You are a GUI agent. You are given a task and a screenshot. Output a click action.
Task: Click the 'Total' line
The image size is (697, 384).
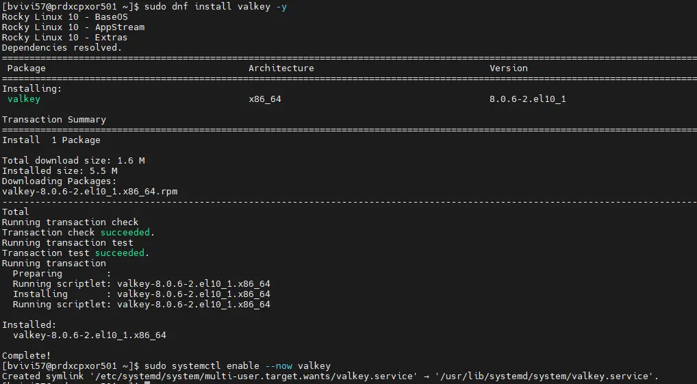point(15,212)
